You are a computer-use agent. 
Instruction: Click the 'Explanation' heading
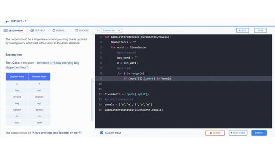click(14, 55)
